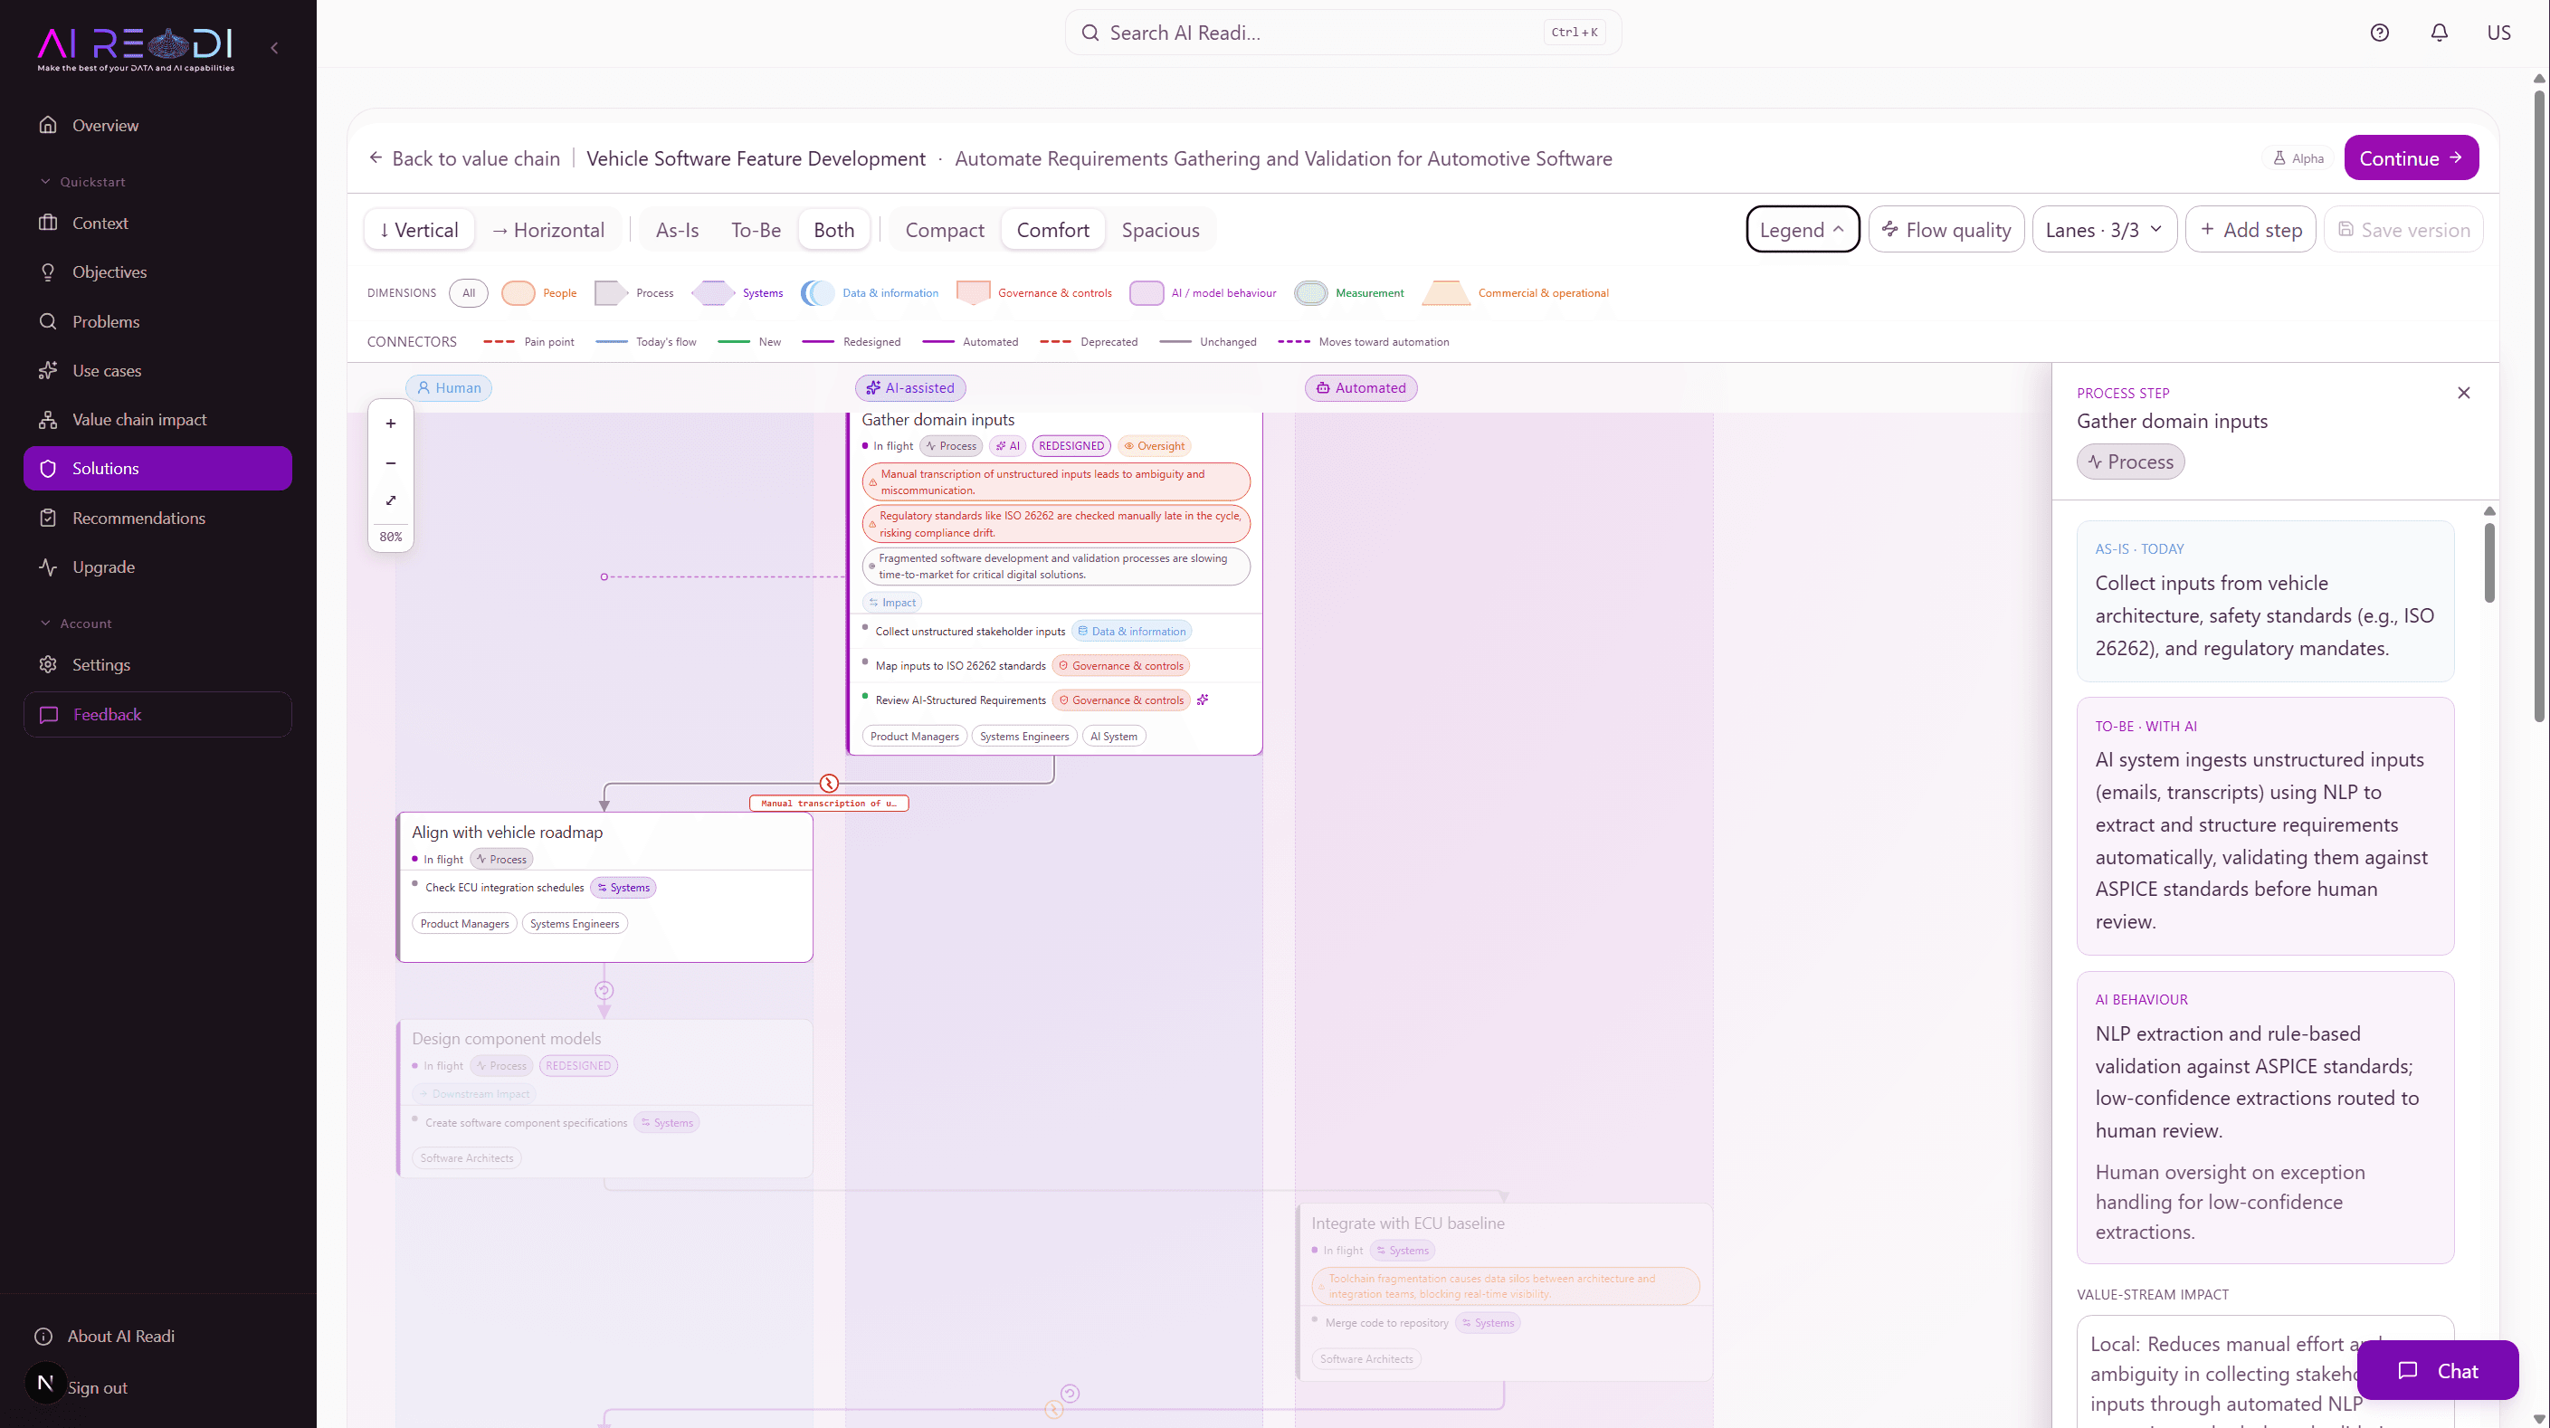Screen dimensions: 2550x1428
Task: Open the Design component models card
Action: pyautogui.click(x=604, y=1099)
